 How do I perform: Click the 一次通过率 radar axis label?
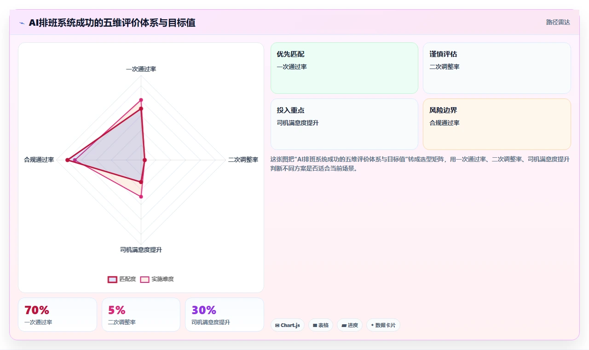pyautogui.click(x=141, y=69)
